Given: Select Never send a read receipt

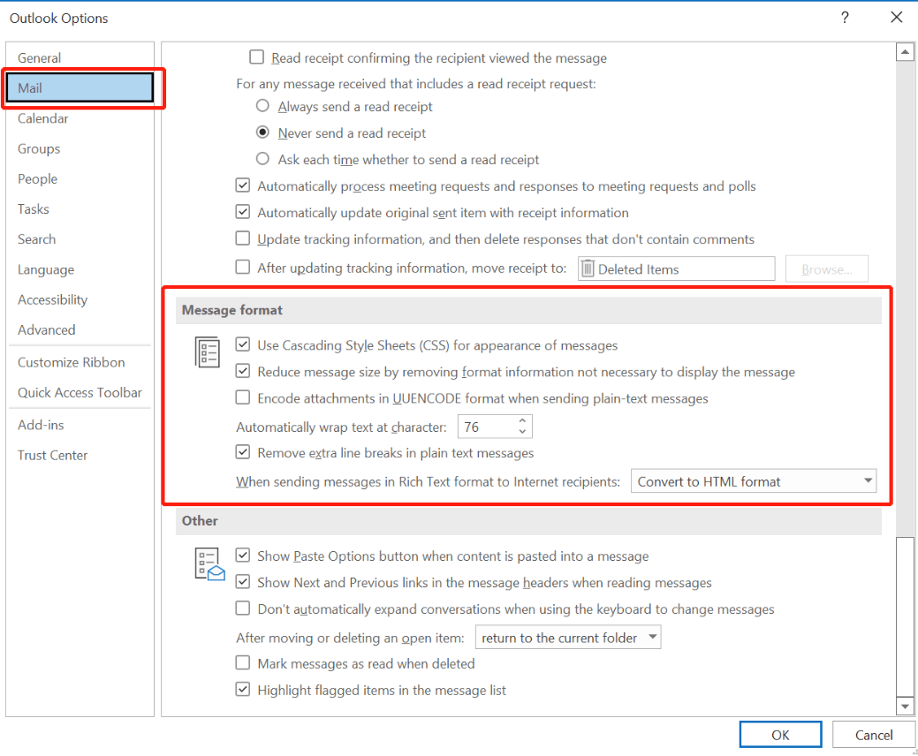Looking at the screenshot, I should pyautogui.click(x=263, y=132).
